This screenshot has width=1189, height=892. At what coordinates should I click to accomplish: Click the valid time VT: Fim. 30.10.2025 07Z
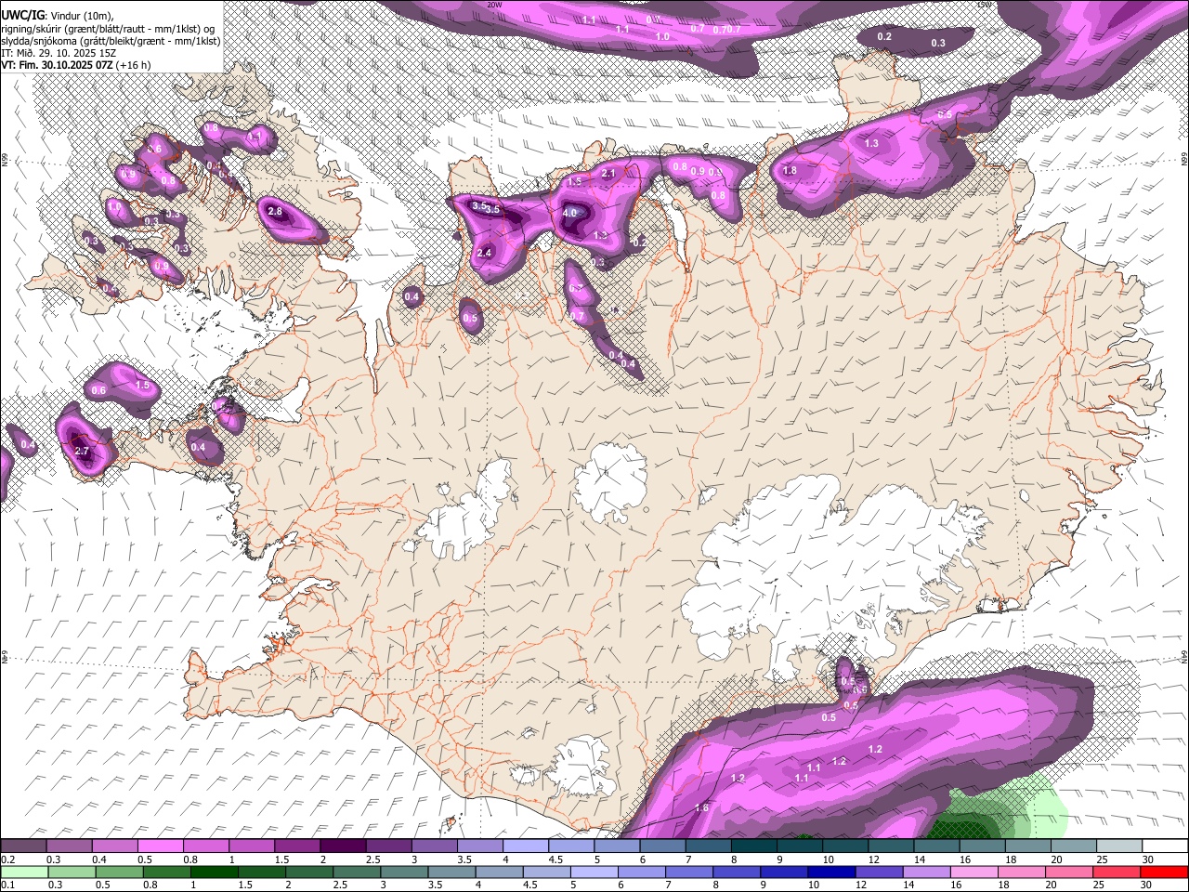click(58, 65)
